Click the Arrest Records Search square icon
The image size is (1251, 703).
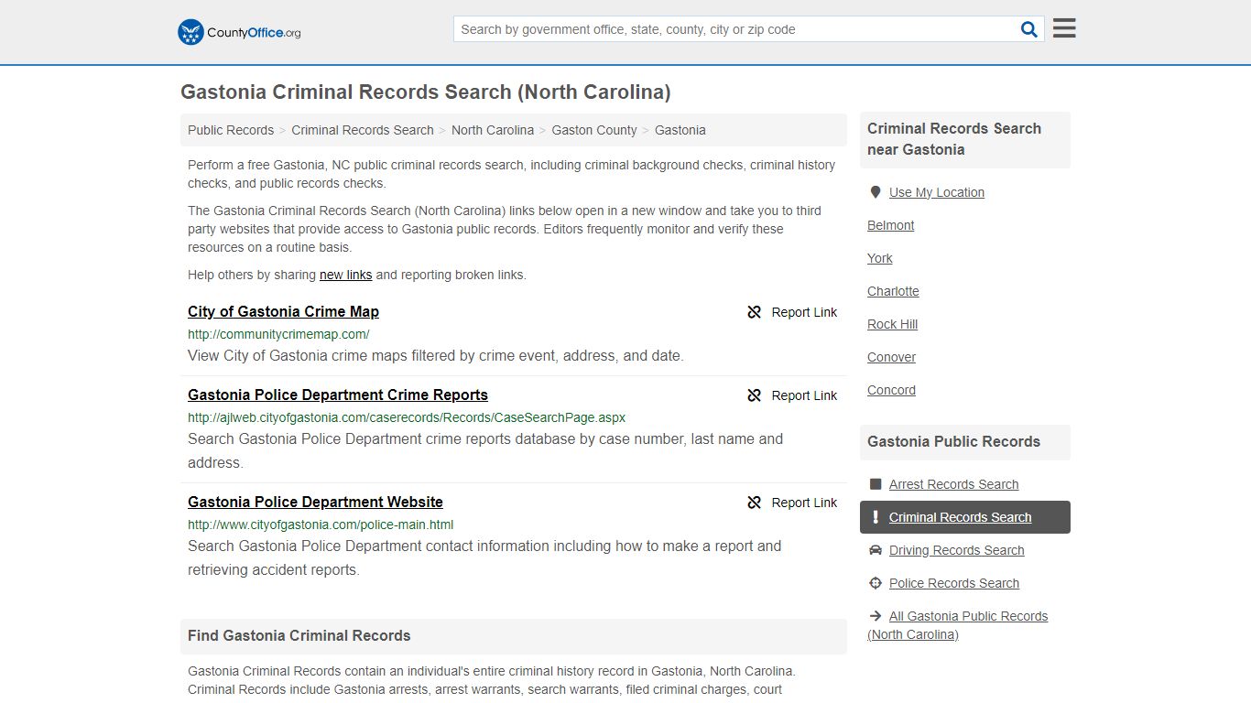876,484
